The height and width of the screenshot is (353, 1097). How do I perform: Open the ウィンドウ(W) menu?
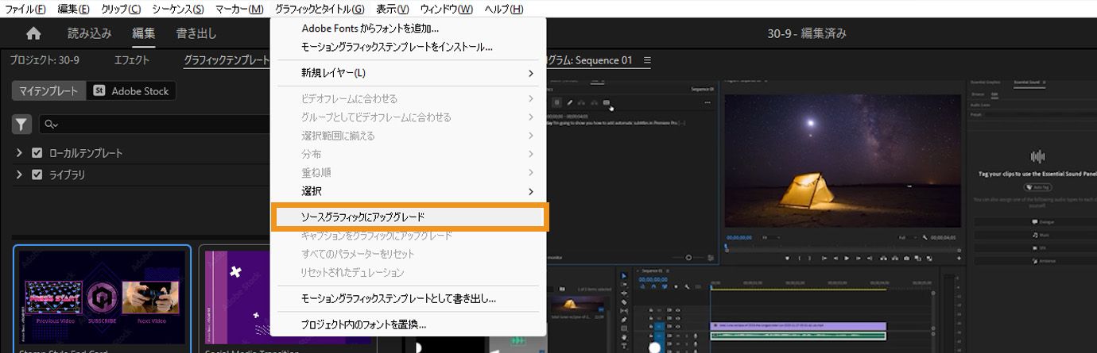[447, 9]
